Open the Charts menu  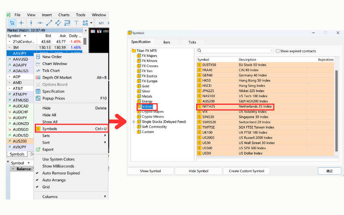click(x=64, y=15)
